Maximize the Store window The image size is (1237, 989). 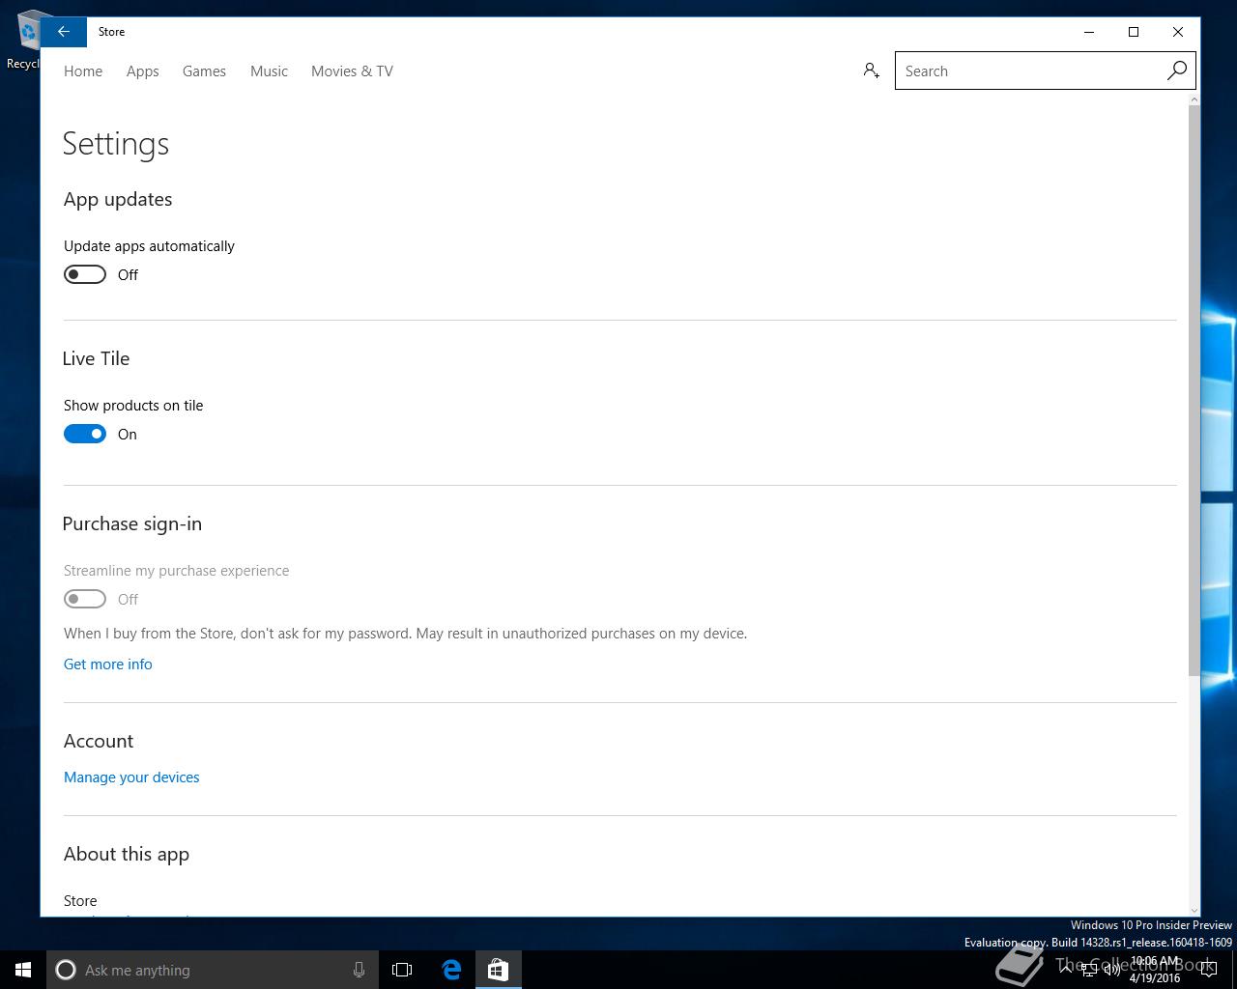tap(1134, 32)
